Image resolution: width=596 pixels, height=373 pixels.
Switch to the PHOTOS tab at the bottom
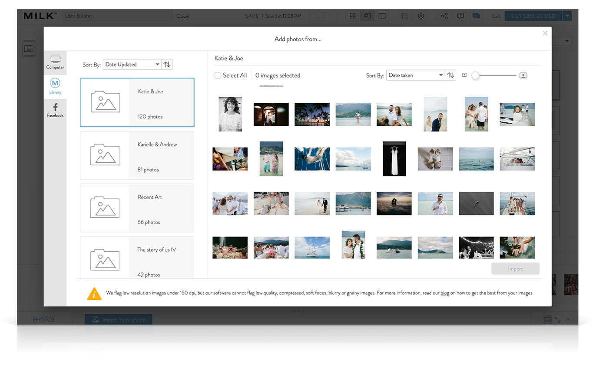point(44,320)
